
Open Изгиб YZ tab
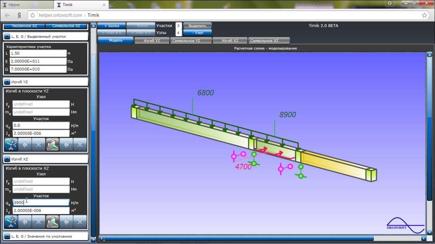152,41
